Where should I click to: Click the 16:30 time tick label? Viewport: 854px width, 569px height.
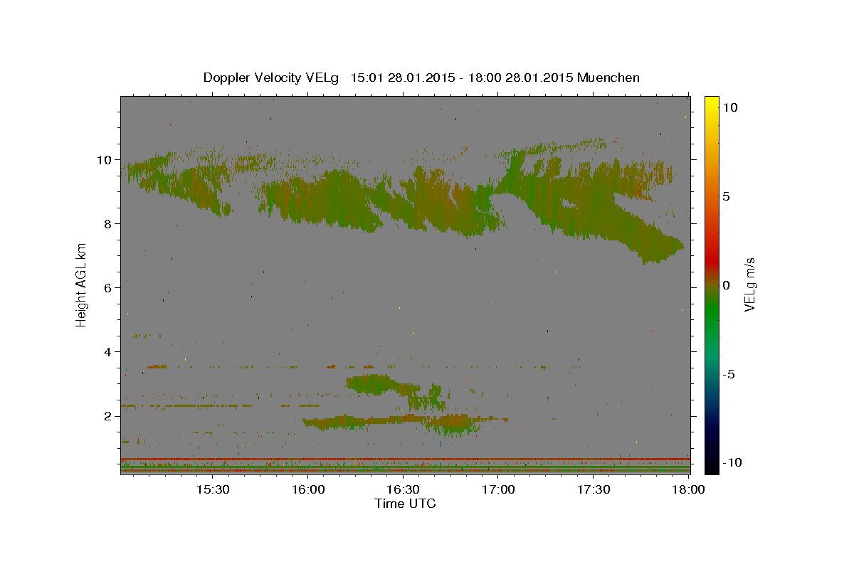[x=404, y=489]
